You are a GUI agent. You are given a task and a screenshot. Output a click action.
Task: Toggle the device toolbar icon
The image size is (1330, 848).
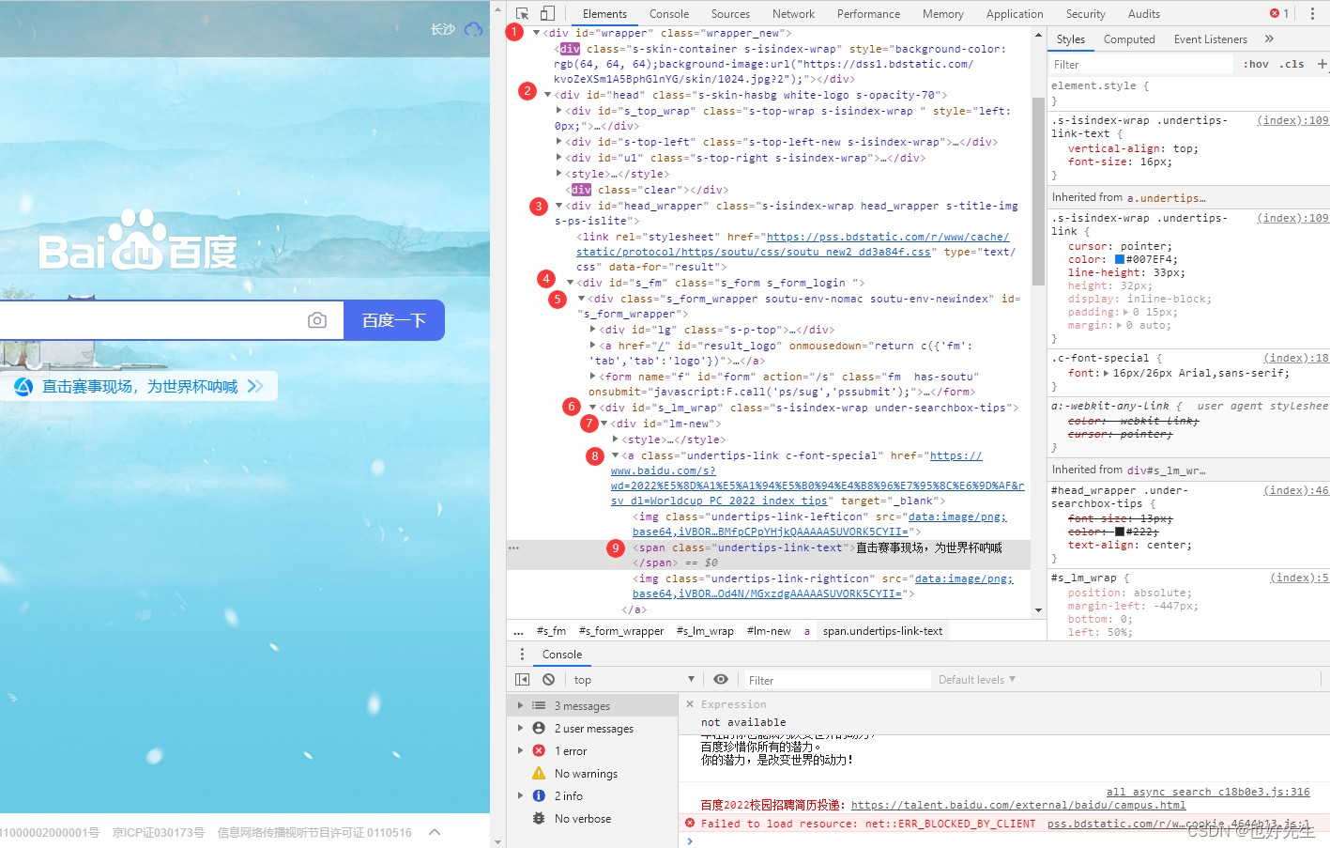[547, 13]
